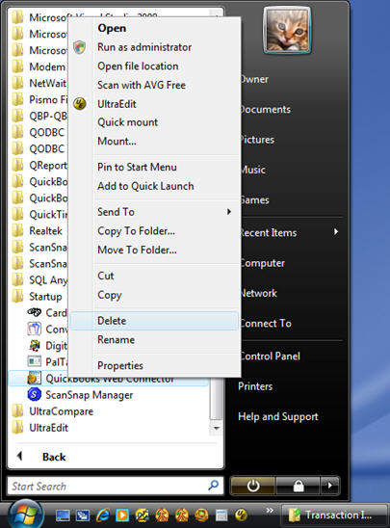Launch UltraEdit from the Quick Launch bar

pyautogui.click(x=241, y=515)
